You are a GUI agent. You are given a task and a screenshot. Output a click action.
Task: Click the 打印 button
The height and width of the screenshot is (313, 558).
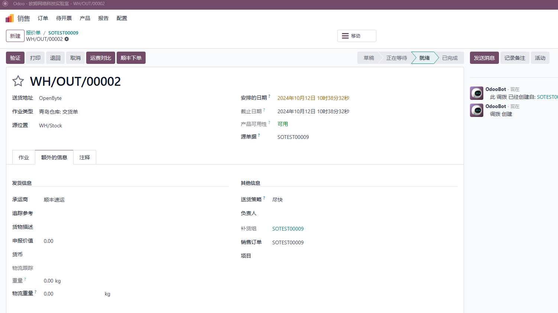35,58
